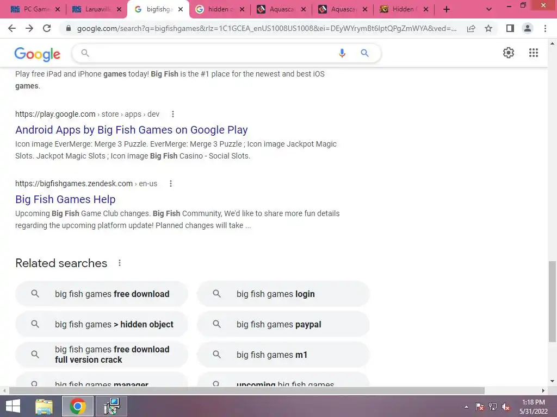
Task: Open Chrome from taskbar
Action: (x=78, y=406)
